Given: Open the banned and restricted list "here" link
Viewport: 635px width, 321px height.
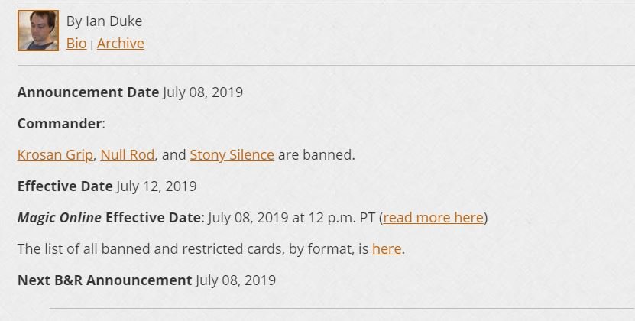Looking at the screenshot, I should pyautogui.click(x=386, y=249).
